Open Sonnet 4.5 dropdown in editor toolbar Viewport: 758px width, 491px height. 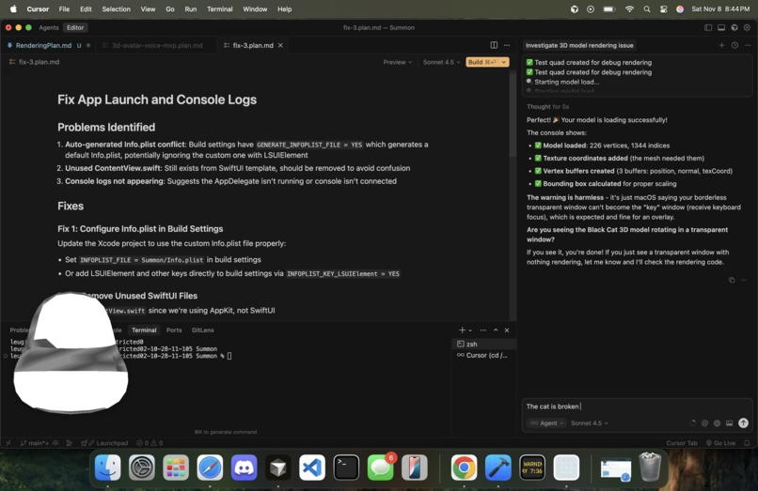point(441,62)
